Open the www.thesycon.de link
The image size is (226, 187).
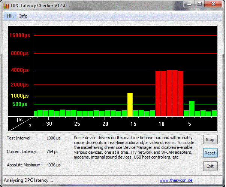coord(176,180)
